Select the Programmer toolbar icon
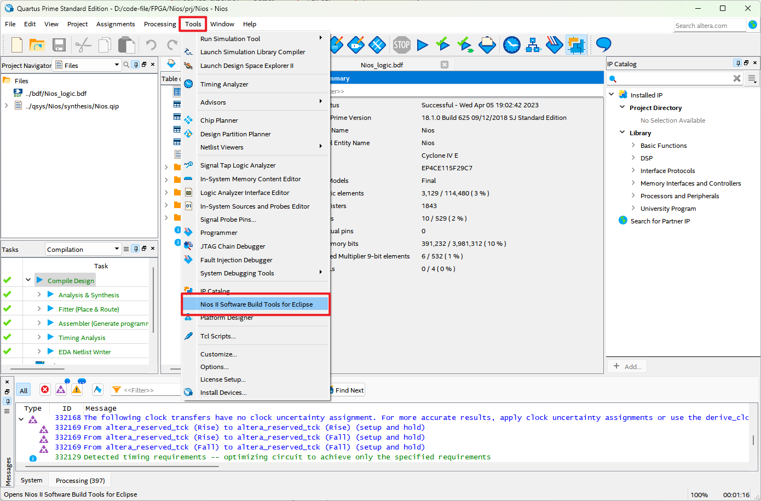Viewport: 761px width, 501px height. pyautogui.click(x=555, y=45)
